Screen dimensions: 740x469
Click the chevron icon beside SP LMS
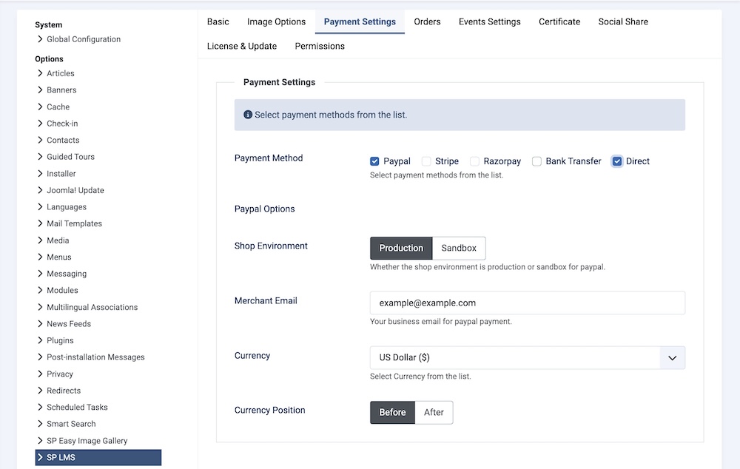coord(40,457)
